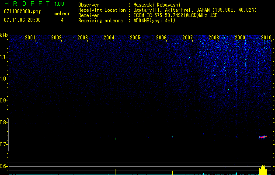Click the yellow power spike just after 2006
Screen dimensions: 275x175
(172, 172)
